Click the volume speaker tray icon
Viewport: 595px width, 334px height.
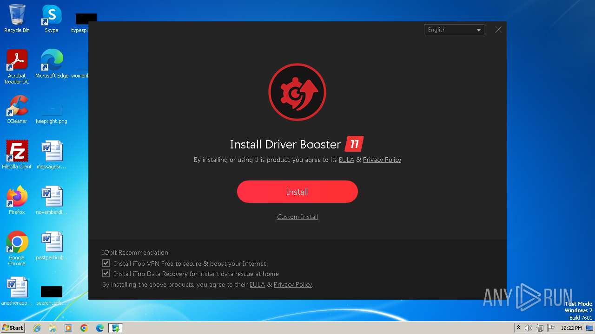pyautogui.click(x=529, y=328)
